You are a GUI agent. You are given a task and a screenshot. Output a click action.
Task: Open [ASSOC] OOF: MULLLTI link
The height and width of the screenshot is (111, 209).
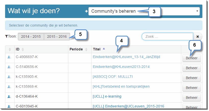pos(113,77)
